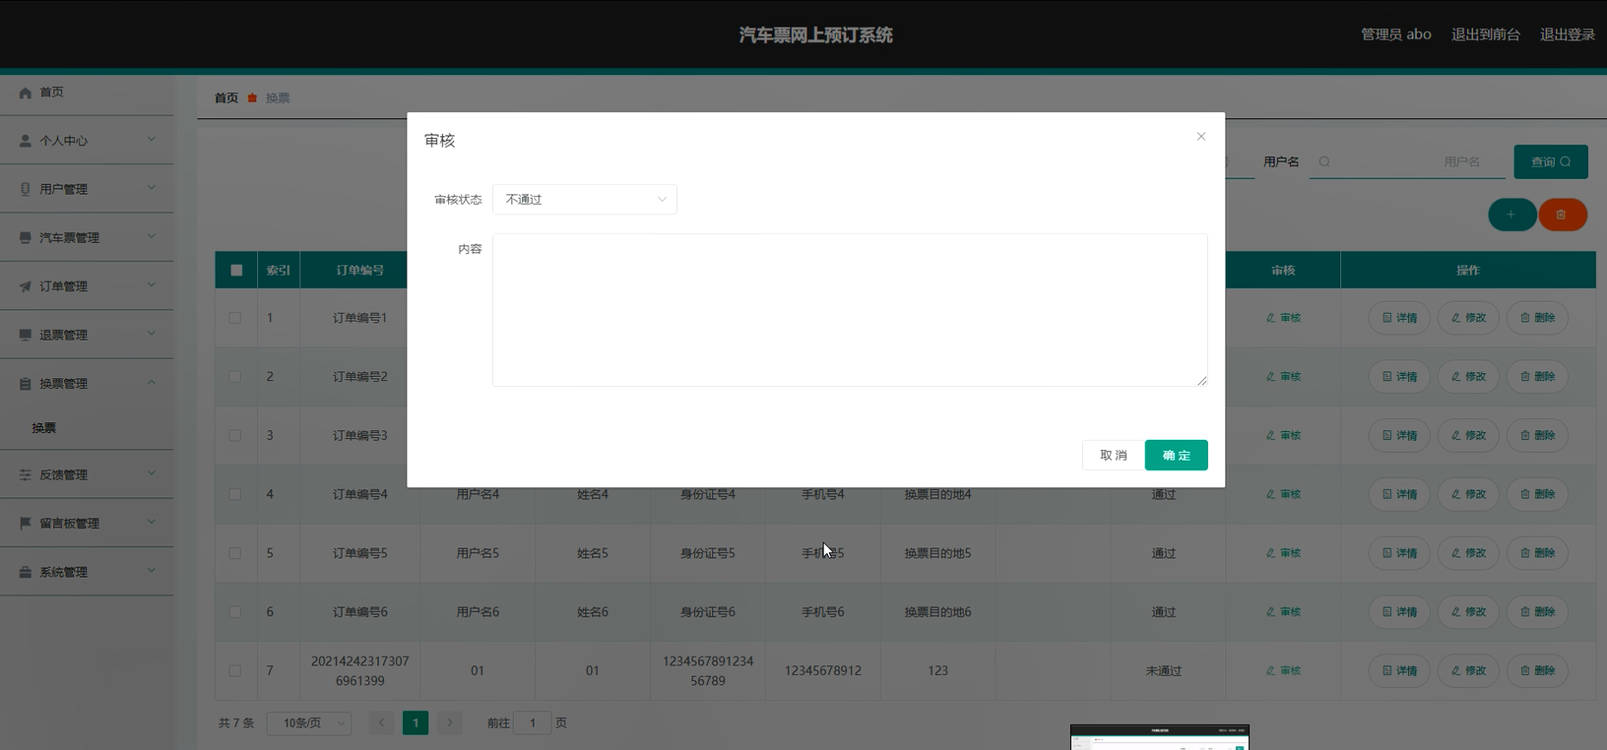Expand the 反馈管理 menu chevron
Screen dimensions: 1607x750
[152, 472]
